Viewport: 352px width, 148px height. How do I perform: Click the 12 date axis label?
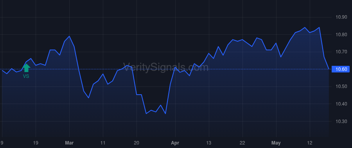(310, 143)
